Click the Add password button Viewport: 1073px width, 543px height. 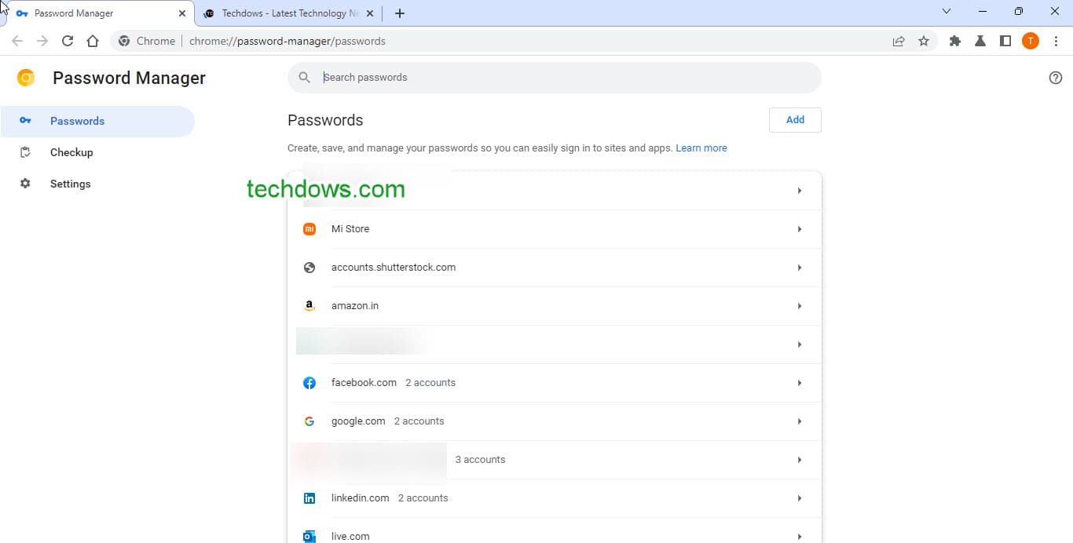[795, 120]
